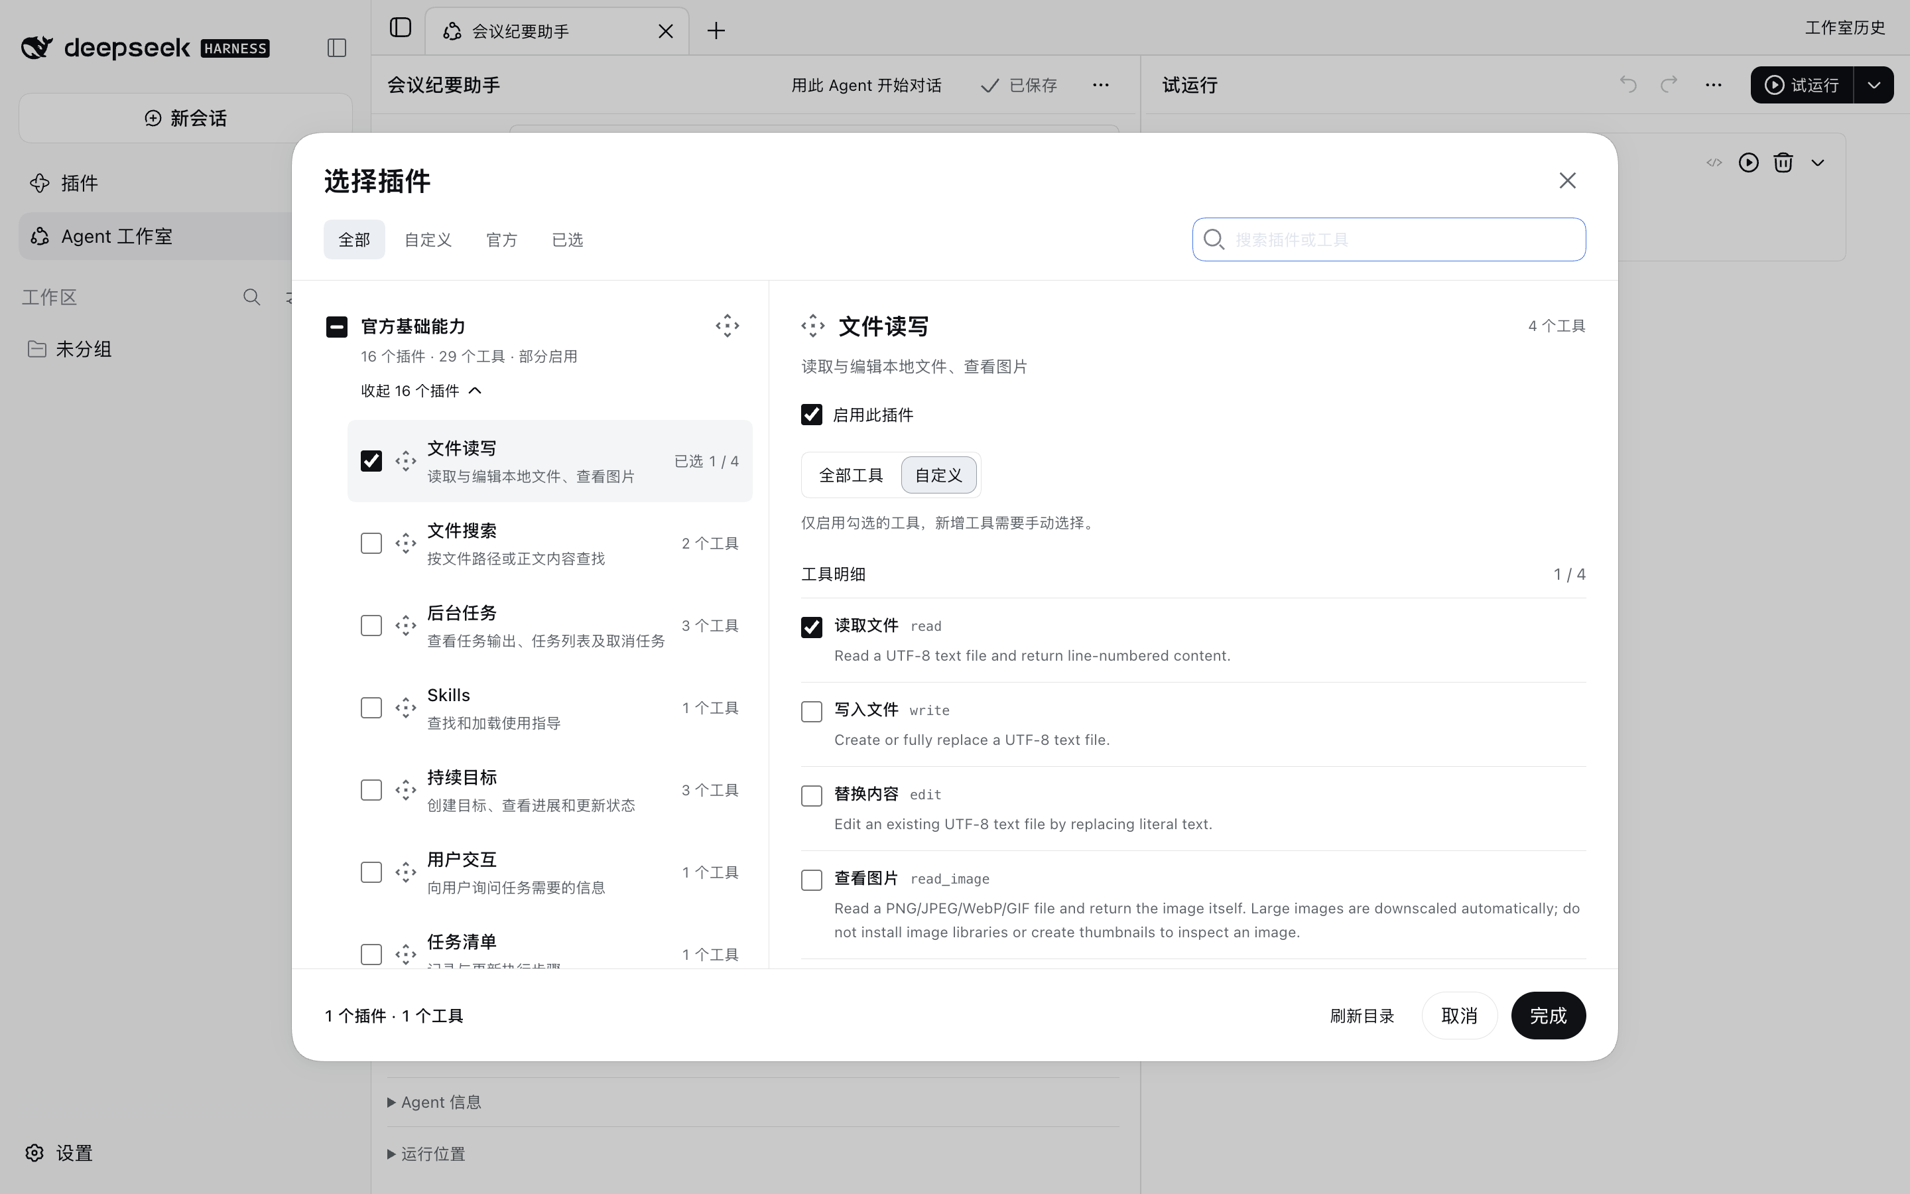Click the plugin icon in 用户交互 row
Screen dimensions: 1910x1194
click(x=406, y=872)
